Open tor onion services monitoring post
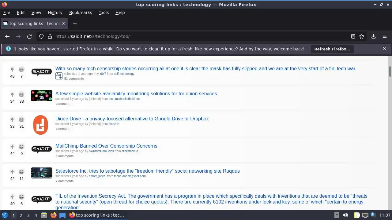Viewport: 392px width, 220px height. click(x=137, y=94)
